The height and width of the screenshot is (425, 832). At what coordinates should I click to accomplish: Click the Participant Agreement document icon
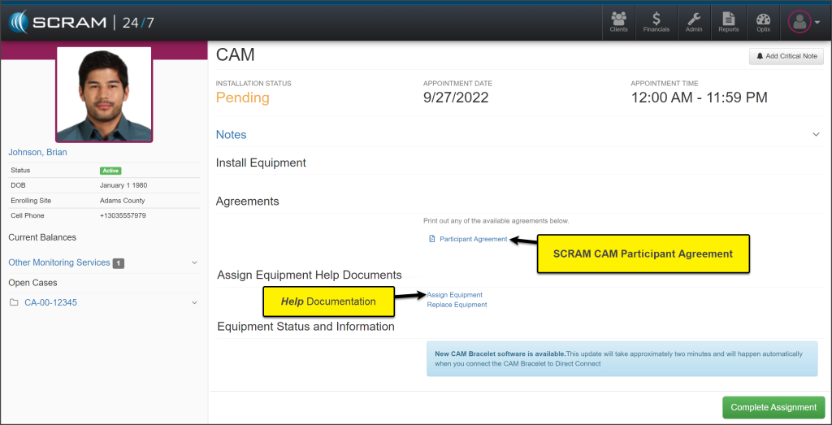coord(432,239)
